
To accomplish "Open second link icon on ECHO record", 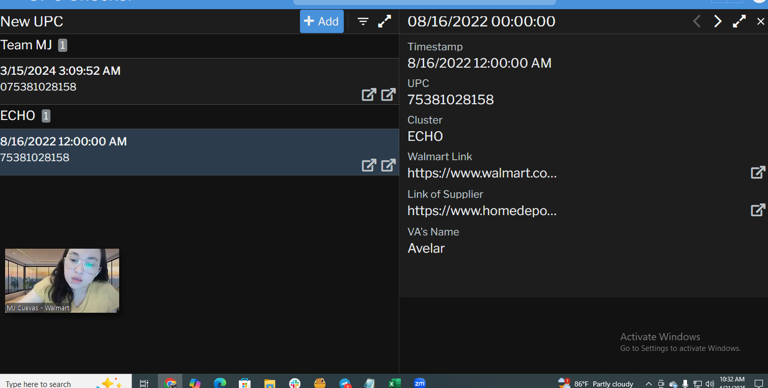I will click(x=388, y=165).
